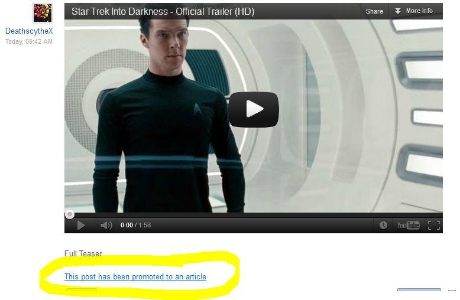Start the trailer with the center play button
The image size is (460, 300).
(254, 109)
